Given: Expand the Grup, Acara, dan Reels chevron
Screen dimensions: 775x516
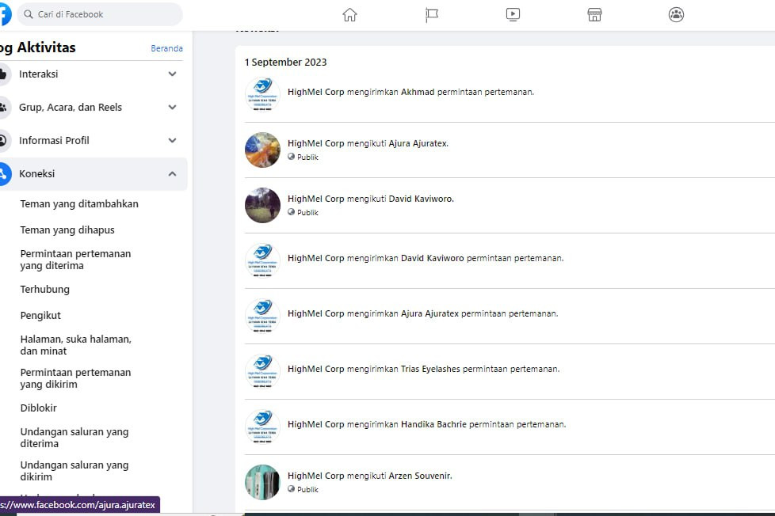Looking at the screenshot, I should click(172, 107).
